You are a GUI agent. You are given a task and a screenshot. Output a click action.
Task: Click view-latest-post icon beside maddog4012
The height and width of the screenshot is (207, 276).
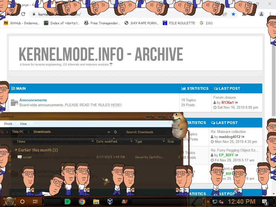243,137
